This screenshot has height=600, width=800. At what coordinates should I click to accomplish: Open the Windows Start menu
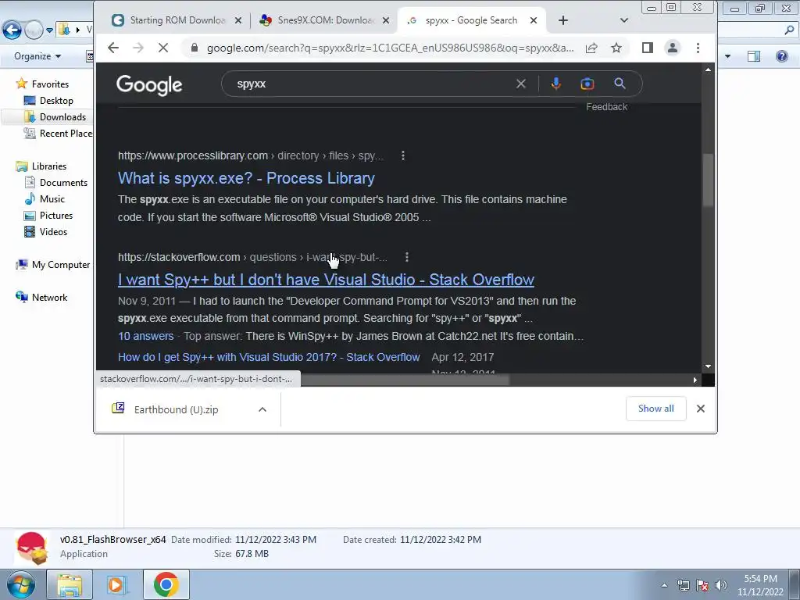coord(21,584)
